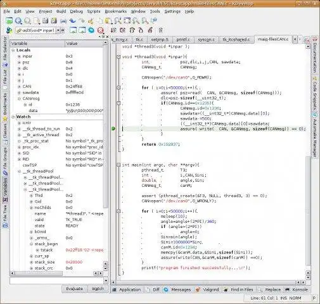
Task: Switch to the printf.c editor tab
Action: click(183, 39)
